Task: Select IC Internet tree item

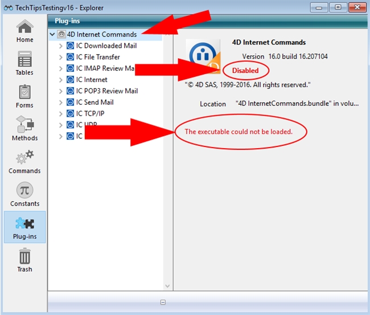Action: (x=92, y=80)
